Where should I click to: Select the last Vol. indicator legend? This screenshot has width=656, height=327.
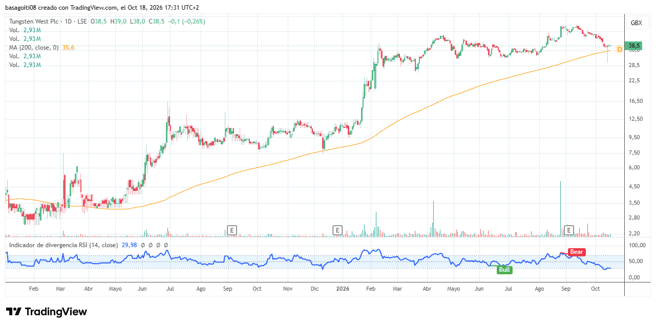[x=14, y=65]
